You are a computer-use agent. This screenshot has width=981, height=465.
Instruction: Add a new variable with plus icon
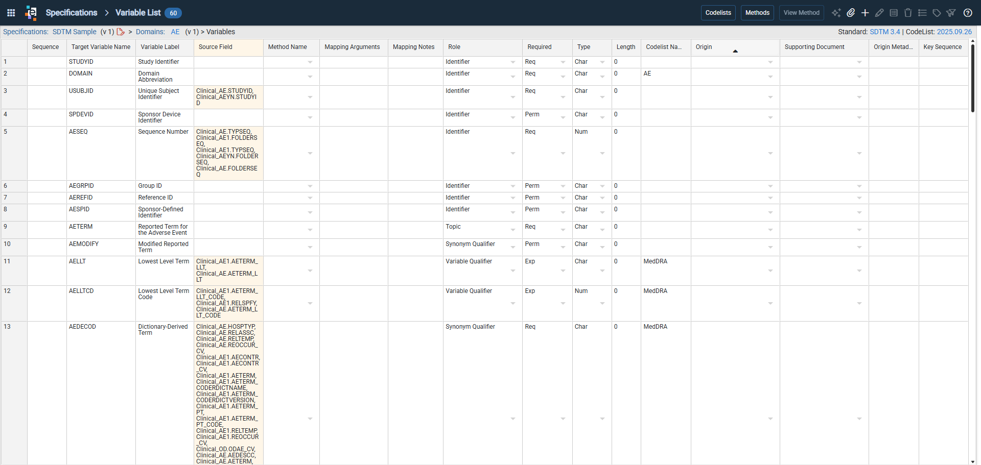point(865,13)
